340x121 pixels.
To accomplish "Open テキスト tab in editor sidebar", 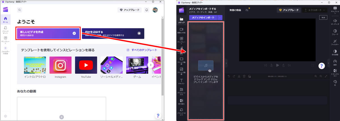I will pos(181,82).
